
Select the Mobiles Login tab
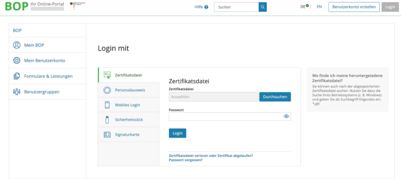(x=129, y=105)
